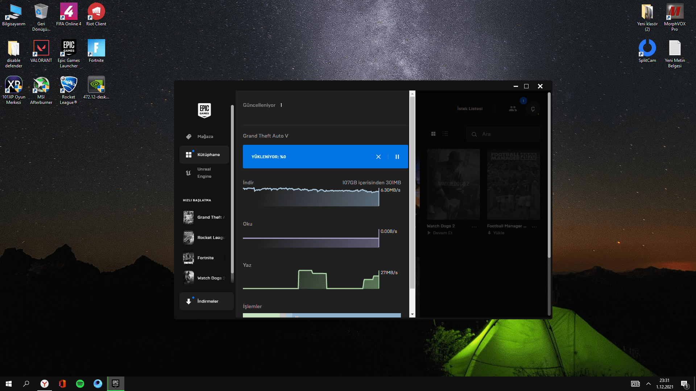Image resolution: width=696 pixels, height=391 pixels.
Task: Open the Windows notification center
Action: click(x=685, y=384)
